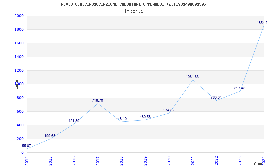This screenshot has width=267, height=167.
Task: Click the 718.70 peak label for 2017
Action: pos(97,100)
